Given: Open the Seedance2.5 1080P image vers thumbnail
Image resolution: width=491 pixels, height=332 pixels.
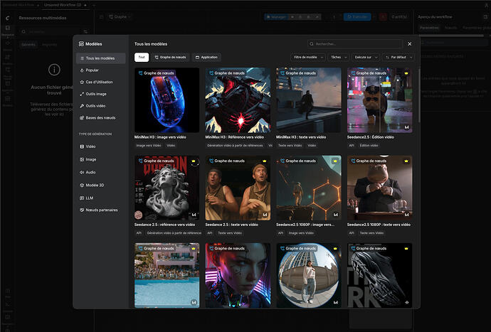Looking at the screenshot, I should click(309, 188).
